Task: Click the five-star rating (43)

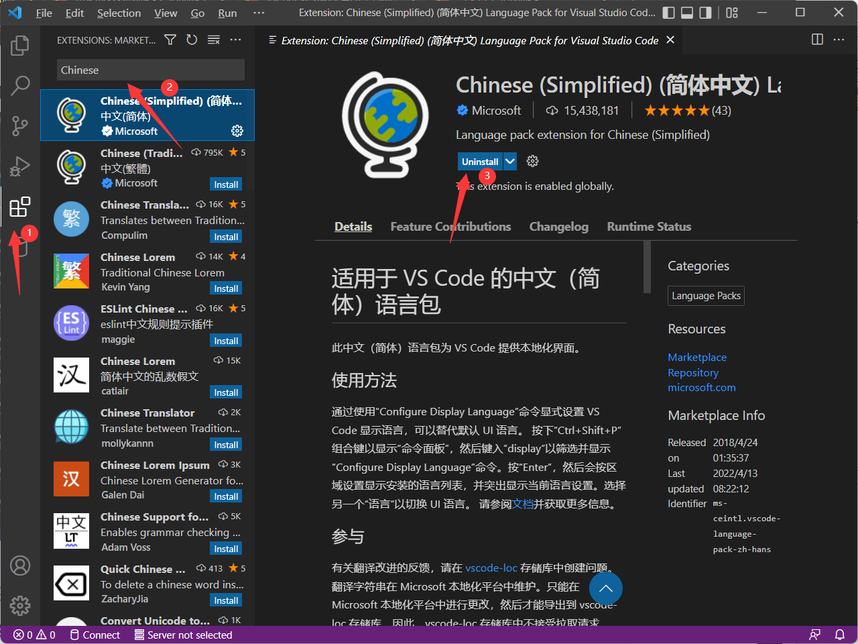Action: click(688, 111)
